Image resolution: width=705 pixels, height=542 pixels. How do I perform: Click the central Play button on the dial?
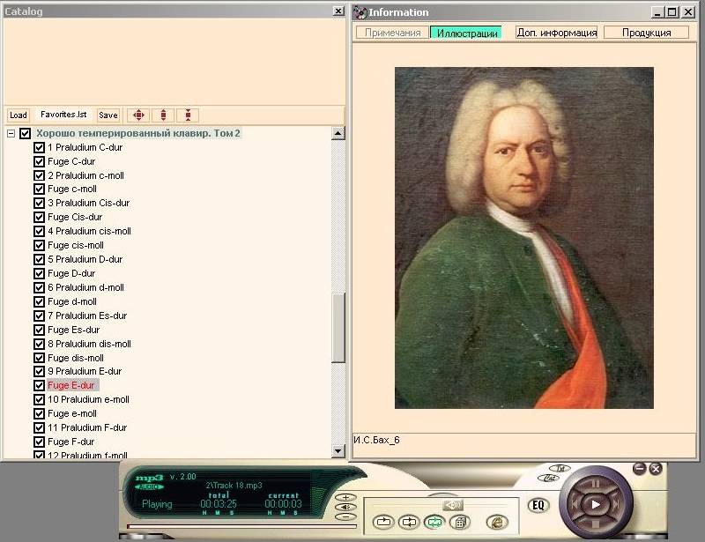pyautogui.click(x=596, y=505)
